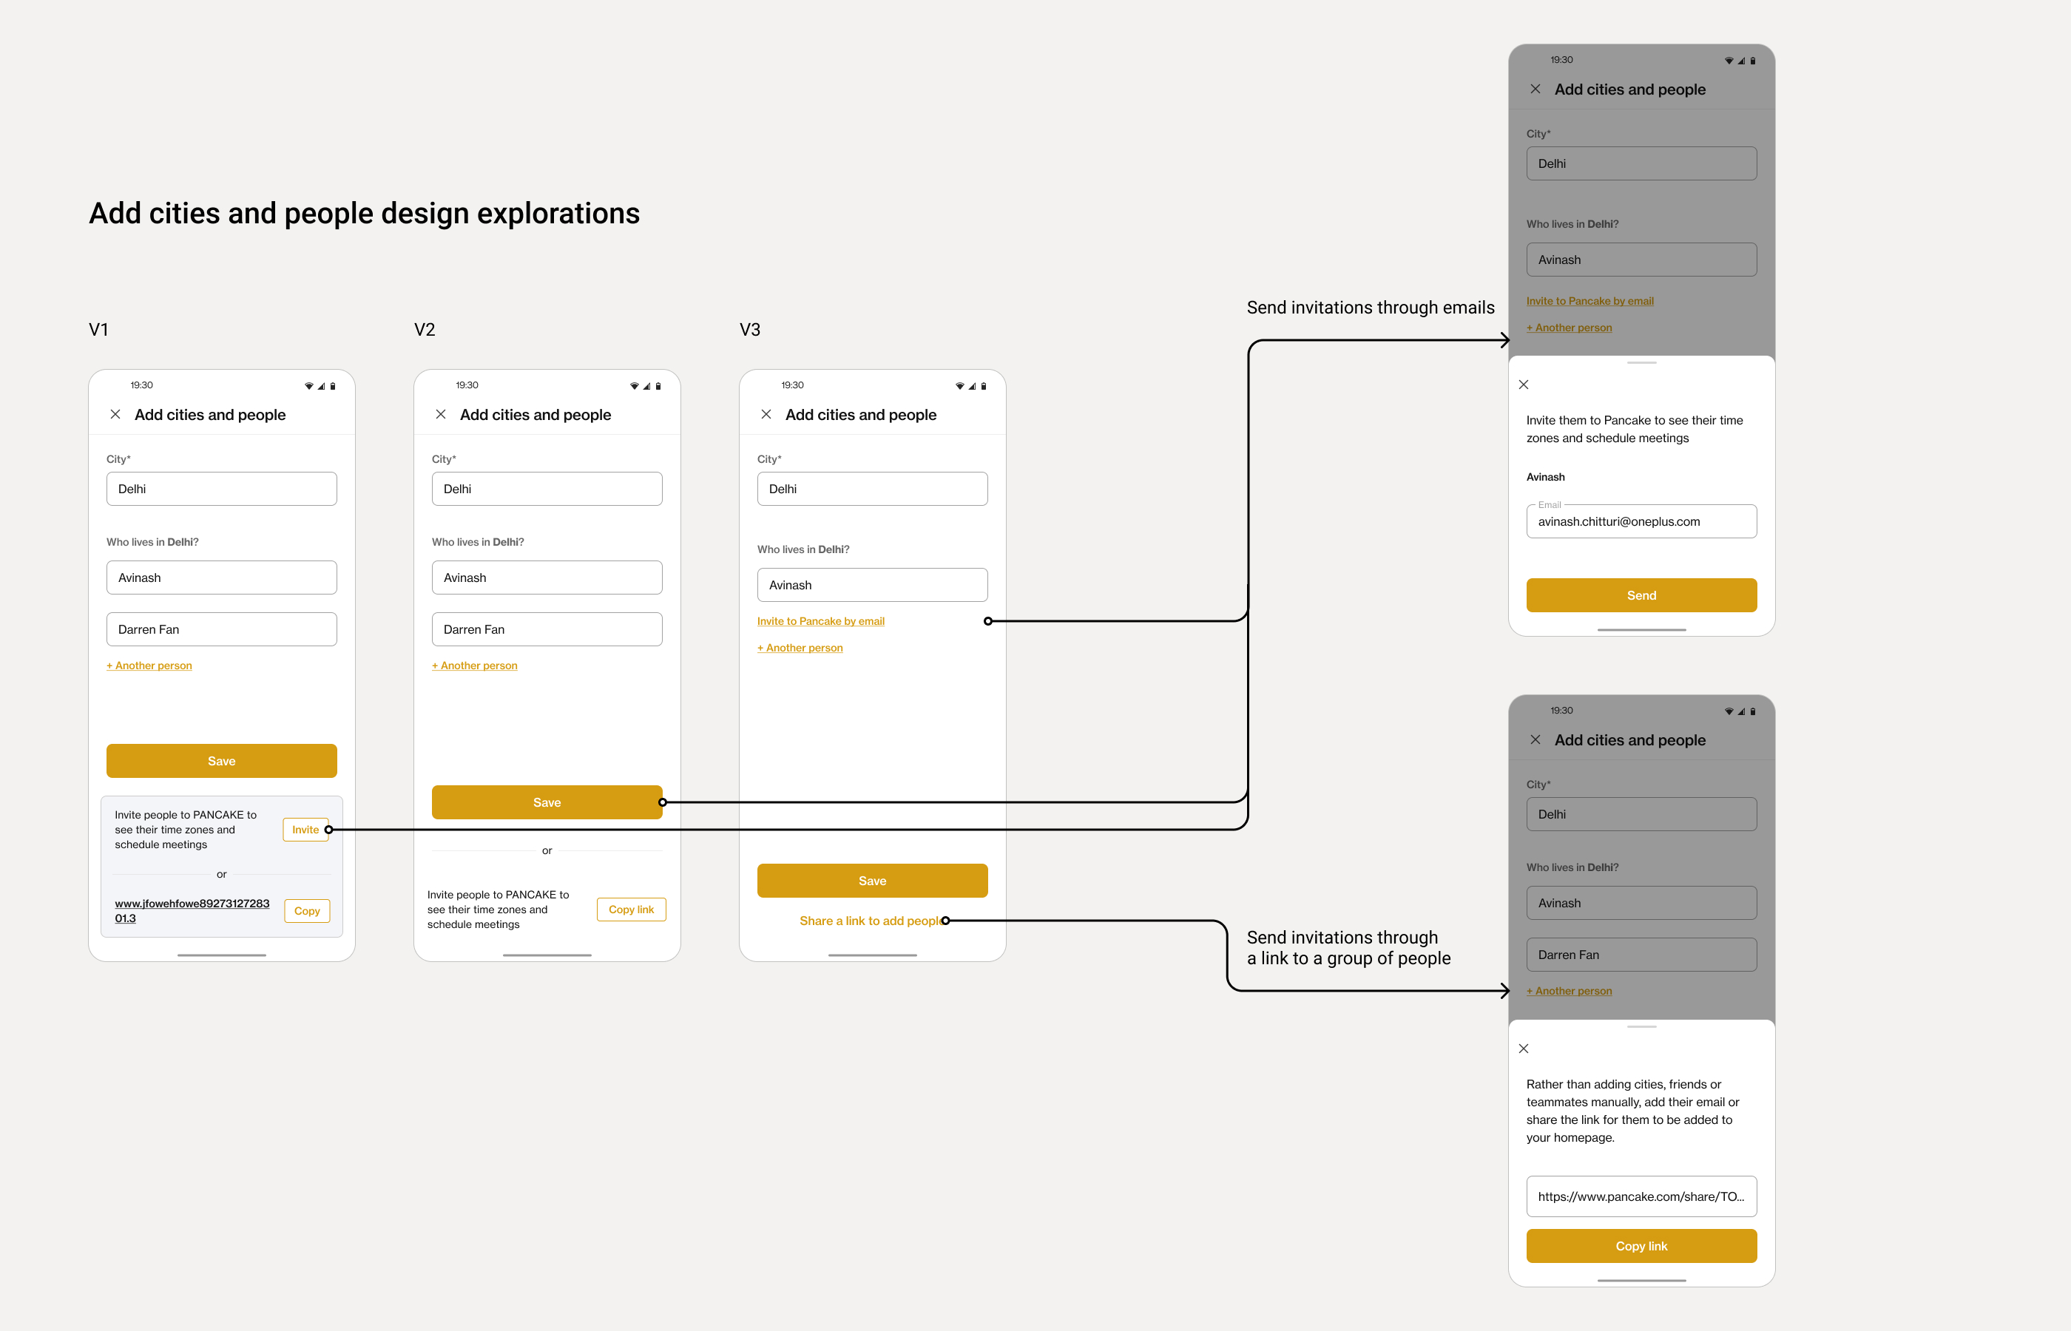Screen dimensions: 2071x1331
Task: Close the V1 Add cities screen with X
Action: pos(115,415)
